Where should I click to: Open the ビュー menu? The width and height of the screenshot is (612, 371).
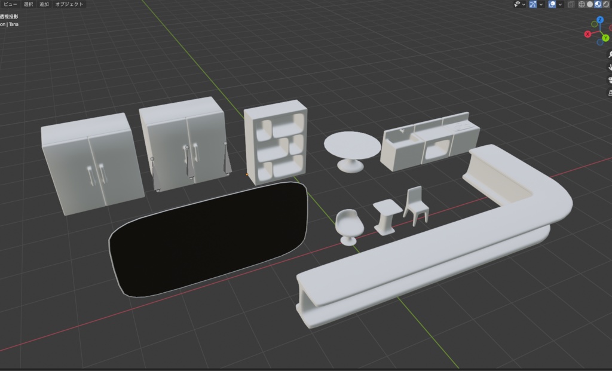tap(10, 4)
